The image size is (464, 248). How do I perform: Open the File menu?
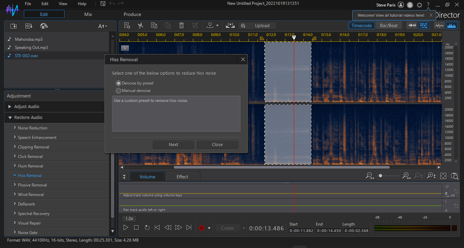click(28, 4)
